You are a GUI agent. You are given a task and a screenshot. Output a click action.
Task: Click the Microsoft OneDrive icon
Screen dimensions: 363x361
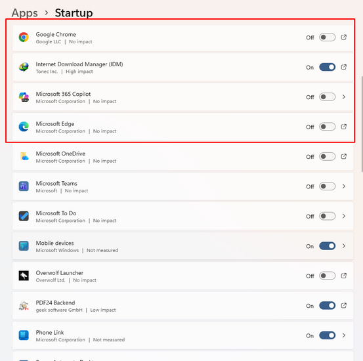pyautogui.click(x=24, y=156)
